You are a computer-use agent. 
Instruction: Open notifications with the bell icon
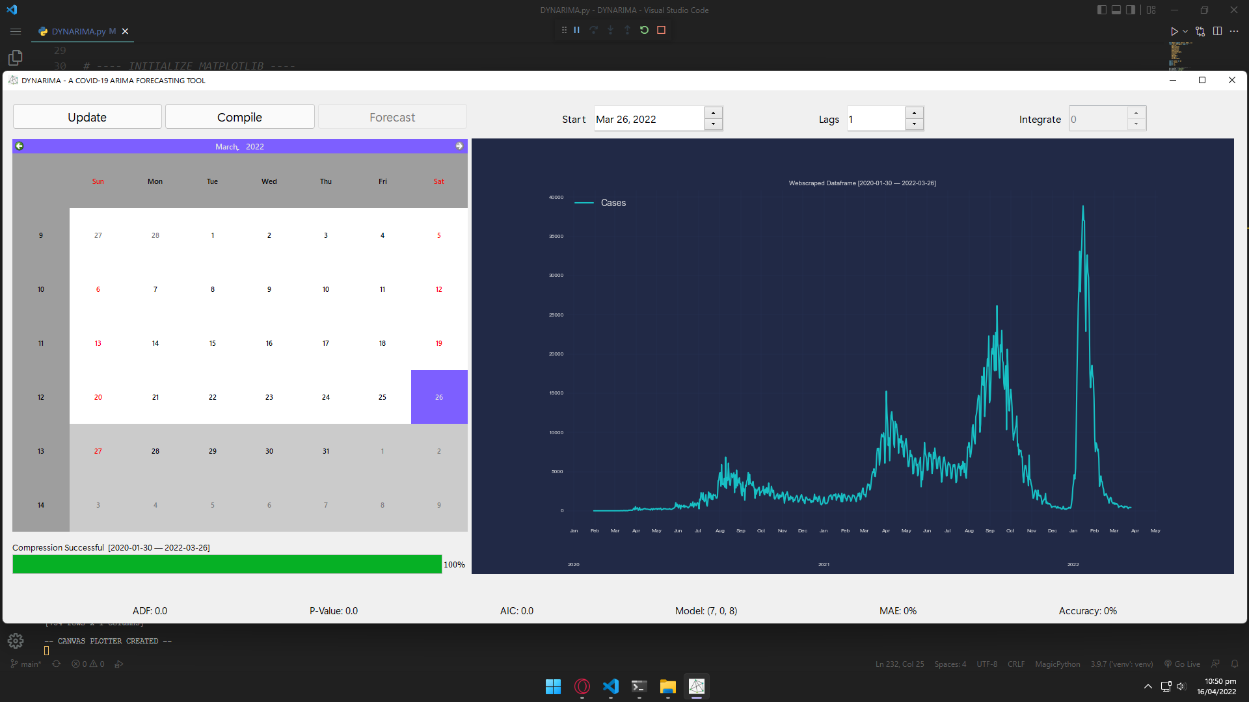1235,664
